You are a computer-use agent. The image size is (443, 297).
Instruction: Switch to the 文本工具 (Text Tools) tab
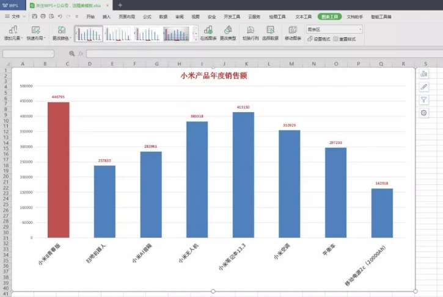pyautogui.click(x=304, y=16)
